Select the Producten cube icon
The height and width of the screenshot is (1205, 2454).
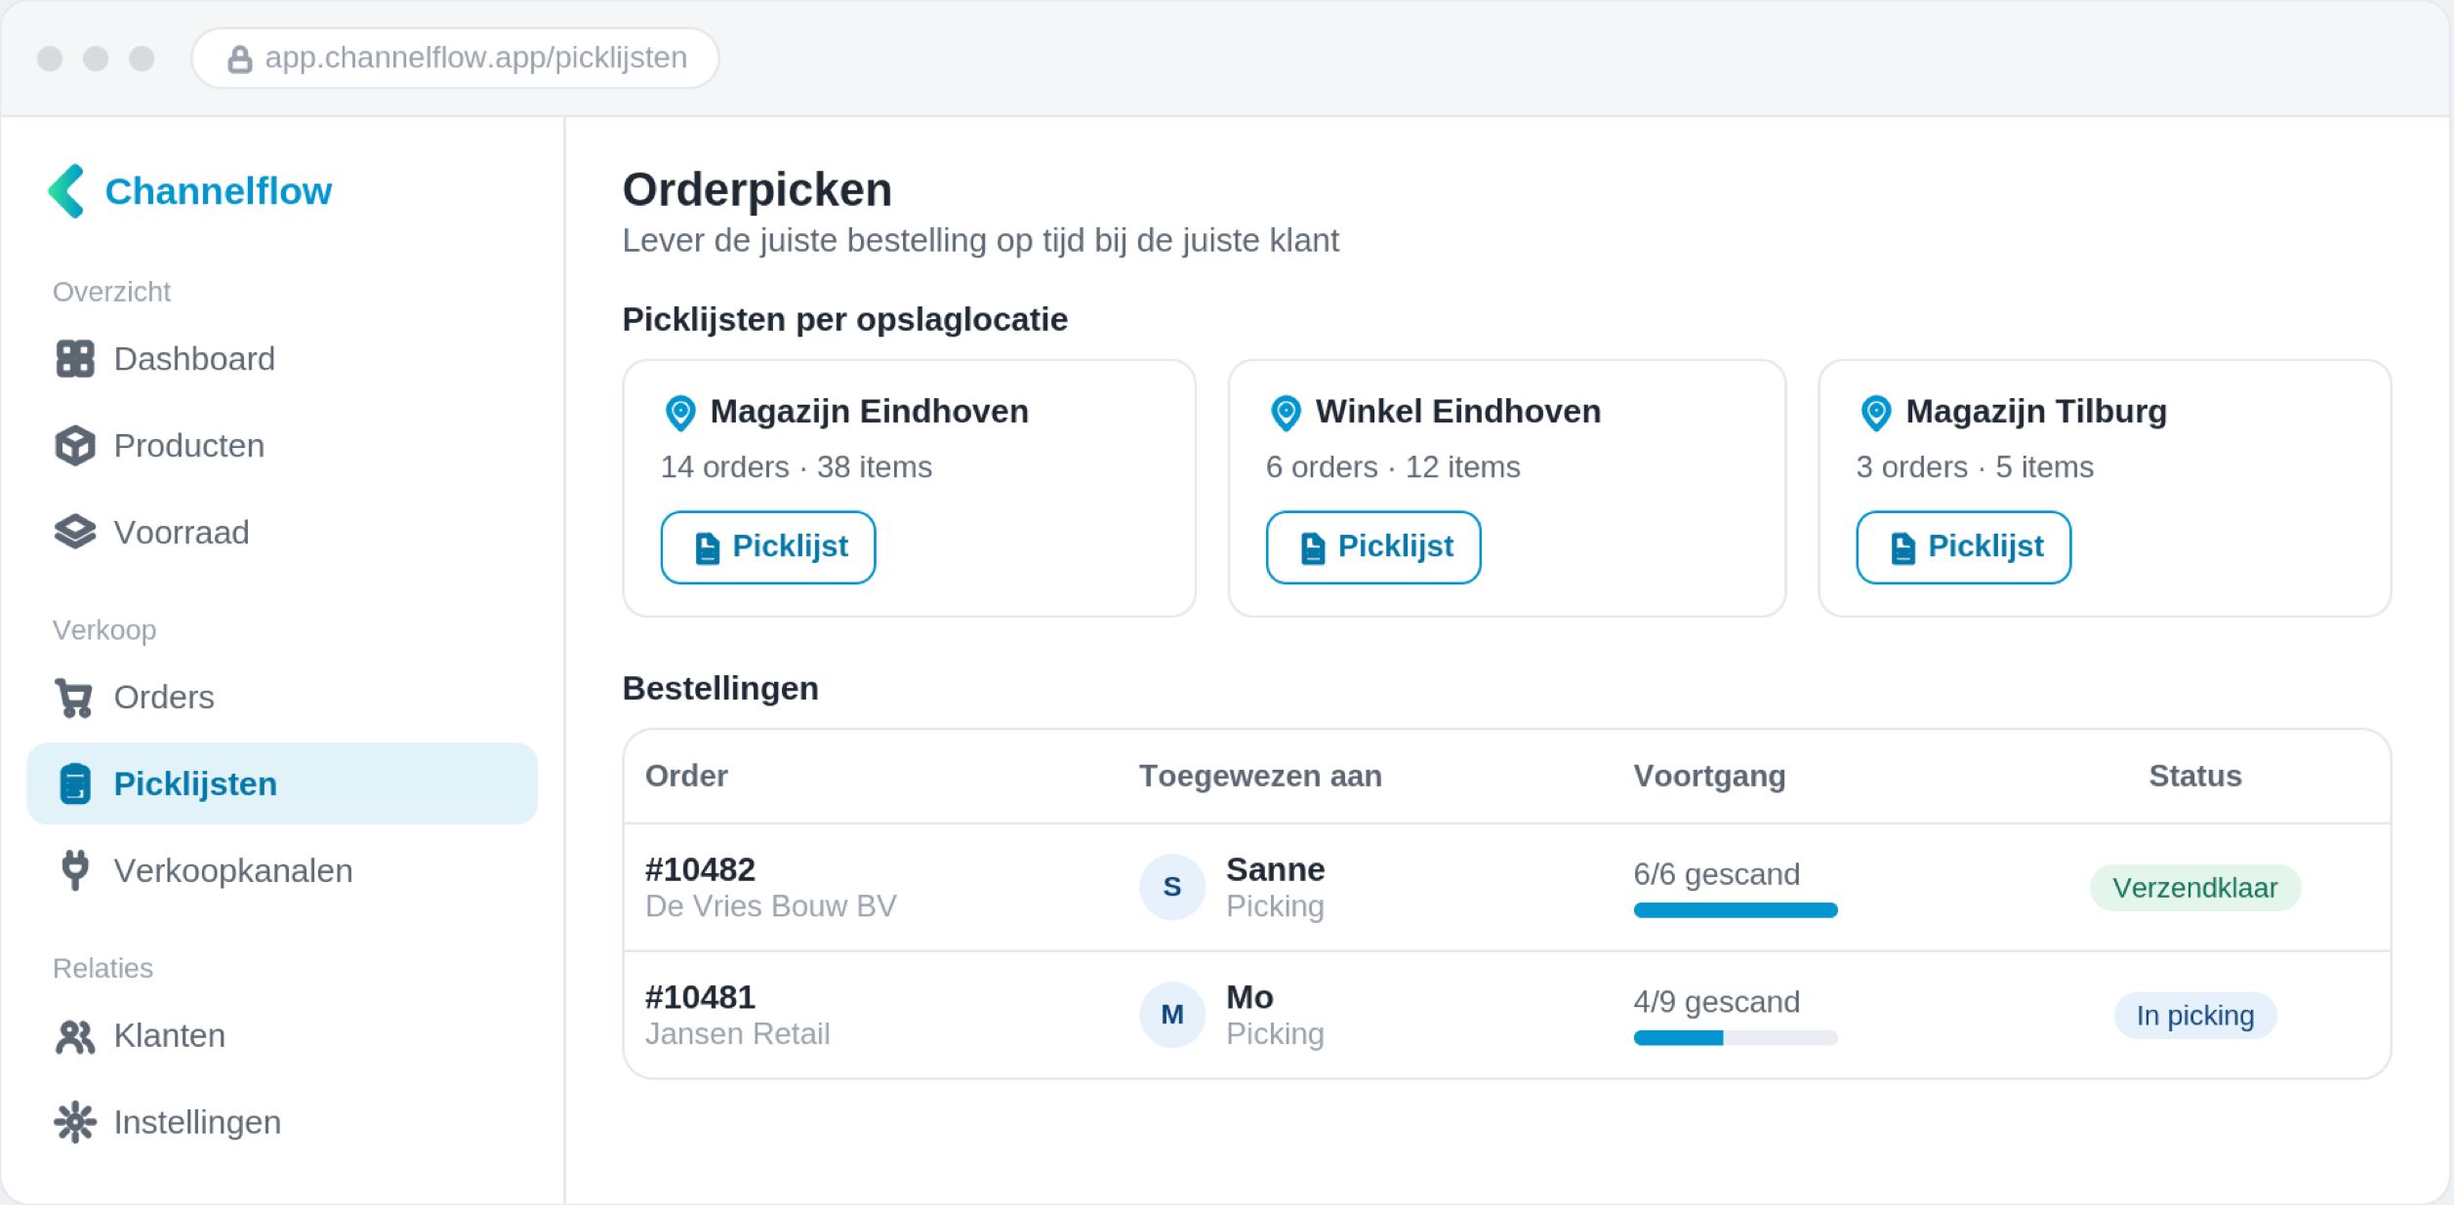(x=75, y=446)
